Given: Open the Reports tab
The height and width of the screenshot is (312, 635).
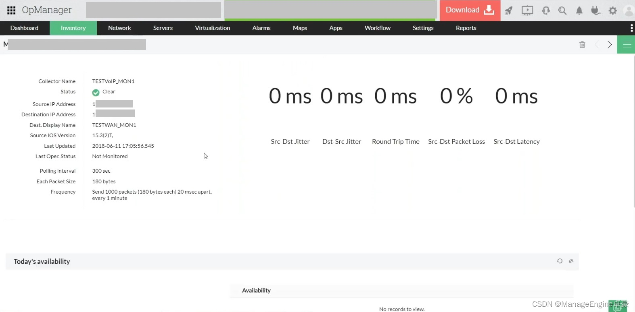Looking at the screenshot, I should coord(466,28).
